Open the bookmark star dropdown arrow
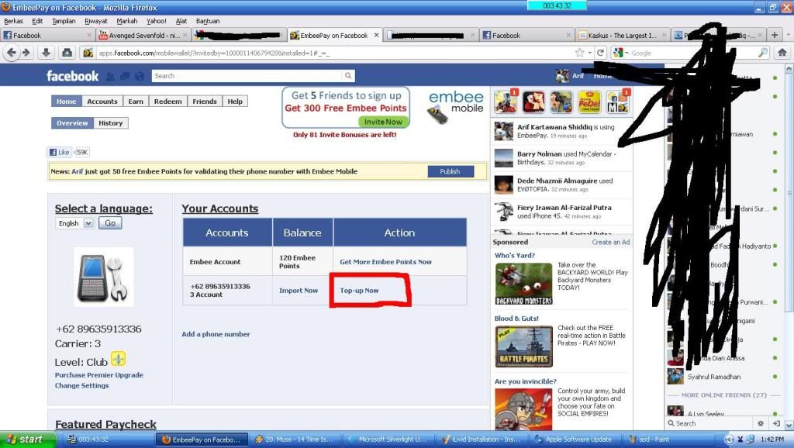The width and height of the screenshot is (794, 448). [589, 53]
